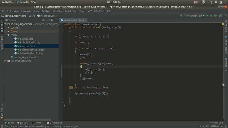Viewport: 228px width, 128px height.
Task: Click the out folder icon
Action: click(12, 31)
